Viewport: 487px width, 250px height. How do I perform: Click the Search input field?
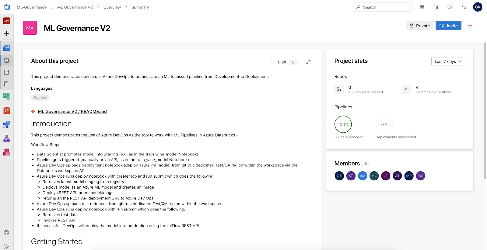click(x=385, y=7)
